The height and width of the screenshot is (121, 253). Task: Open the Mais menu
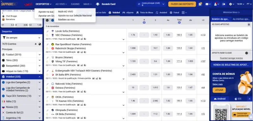pyautogui.click(x=88, y=4)
